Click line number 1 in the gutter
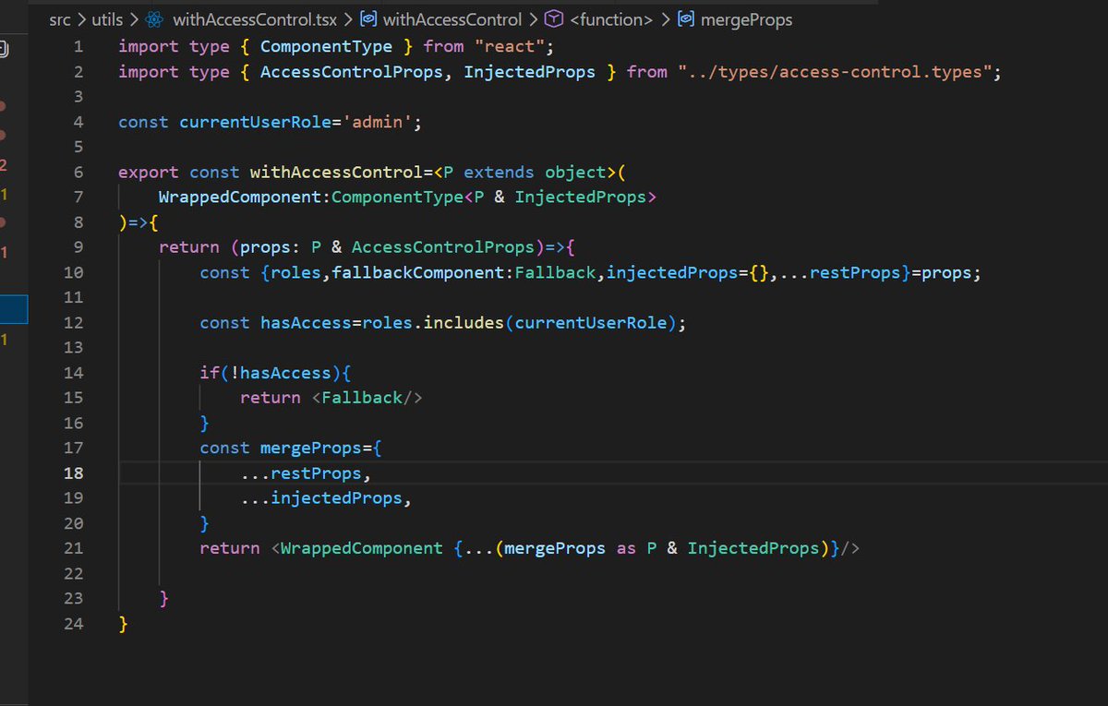 coord(78,46)
